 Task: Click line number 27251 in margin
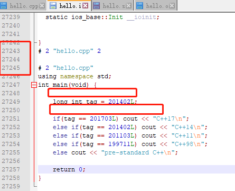click(x=11, y=119)
